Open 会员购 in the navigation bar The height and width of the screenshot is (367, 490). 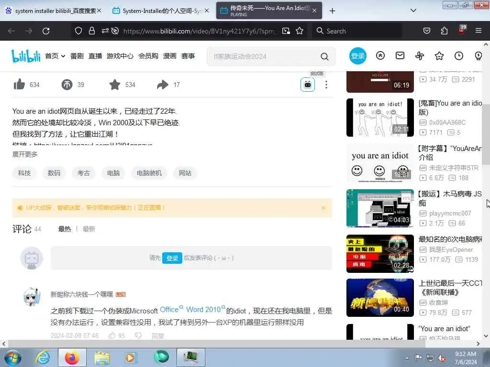click(x=148, y=56)
